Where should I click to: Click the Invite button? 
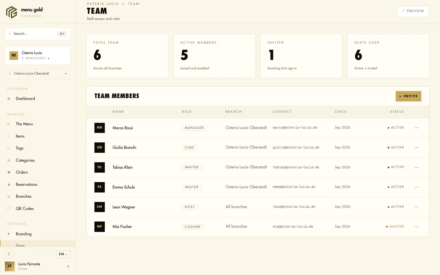click(408, 96)
